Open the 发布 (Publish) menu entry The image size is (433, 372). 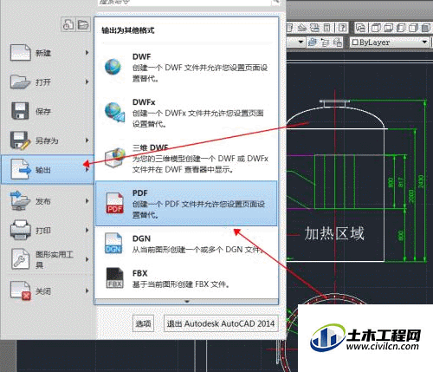click(48, 201)
